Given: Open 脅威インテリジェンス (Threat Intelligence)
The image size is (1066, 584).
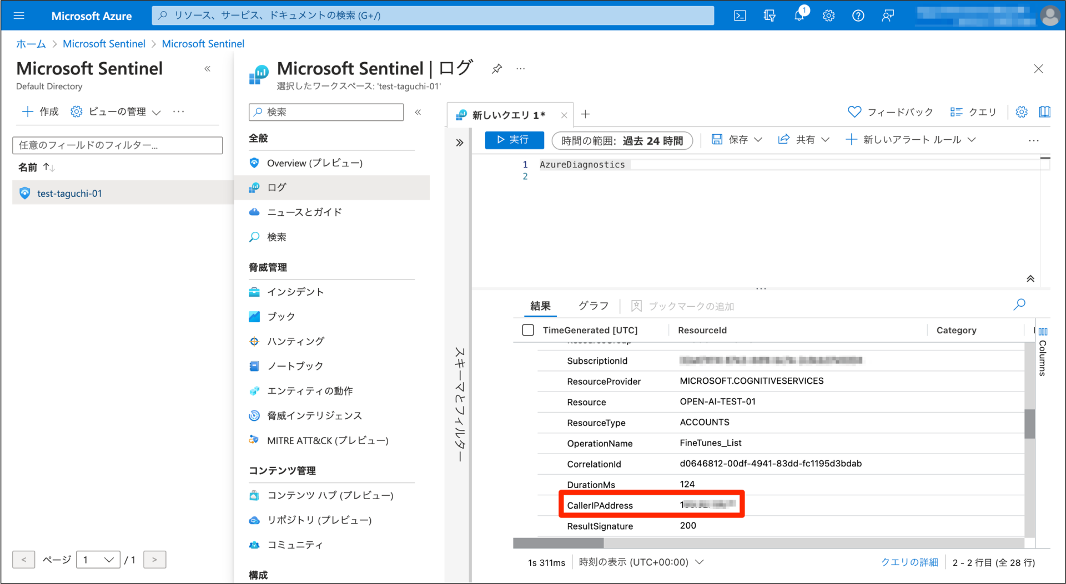Looking at the screenshot, I should tap(314, 415).
